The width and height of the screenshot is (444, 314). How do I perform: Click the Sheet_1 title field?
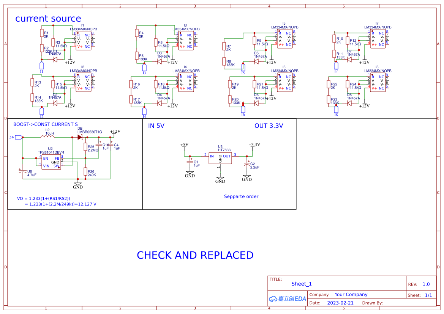(302, 284)
